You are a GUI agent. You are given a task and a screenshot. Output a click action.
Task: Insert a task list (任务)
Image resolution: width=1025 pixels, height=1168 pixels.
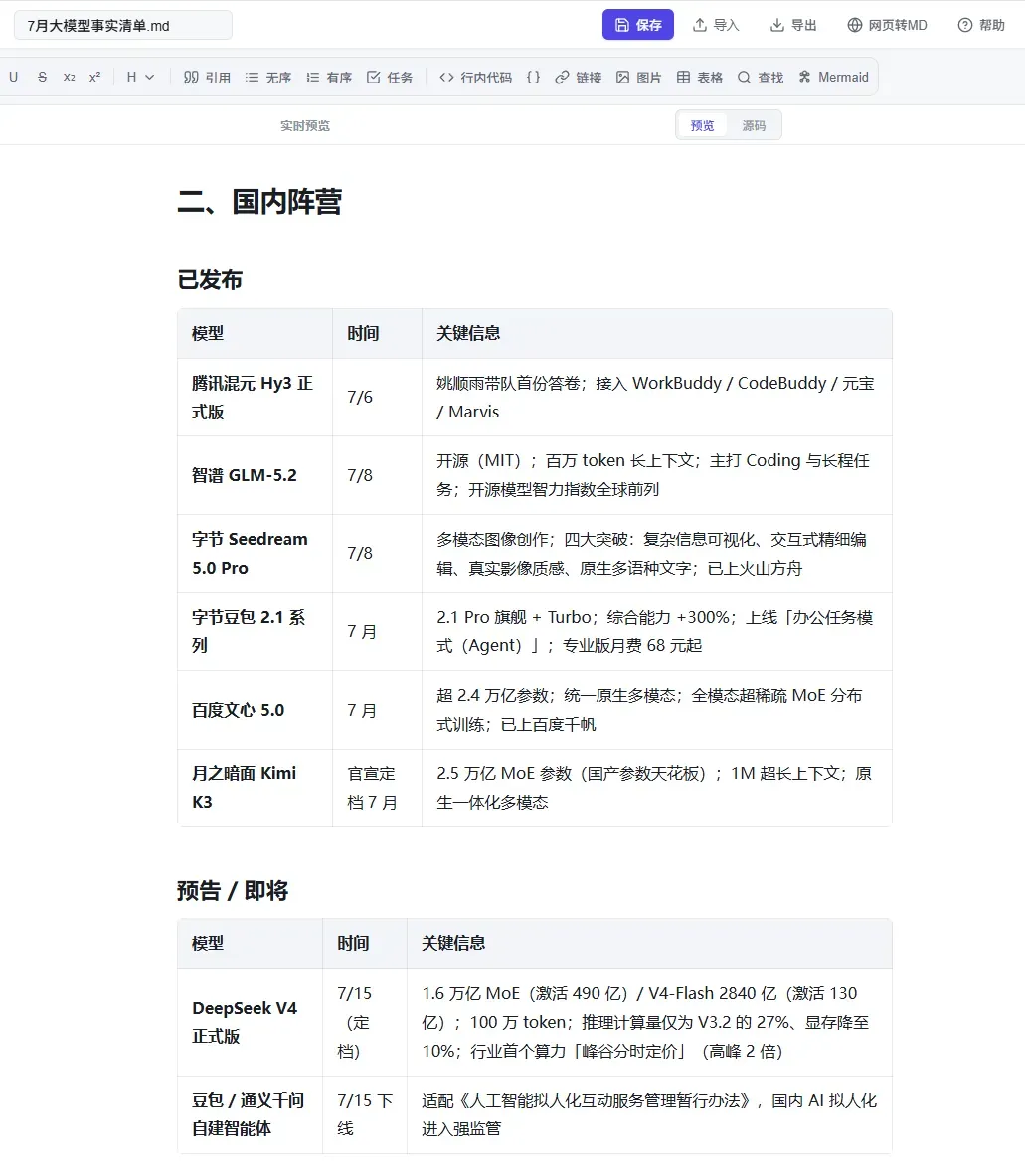pos(390,77)
